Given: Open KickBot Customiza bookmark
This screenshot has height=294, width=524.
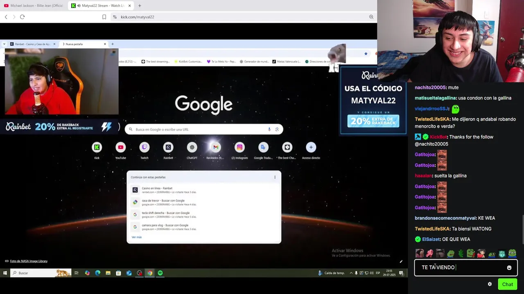Looking at the screenshot, I should [x=188, y=62].
